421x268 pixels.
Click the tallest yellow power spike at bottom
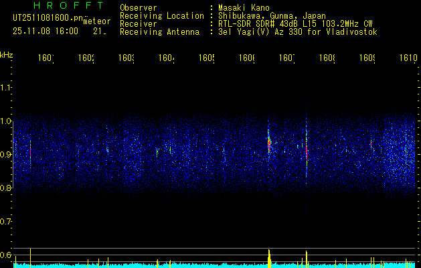(30, 258)
